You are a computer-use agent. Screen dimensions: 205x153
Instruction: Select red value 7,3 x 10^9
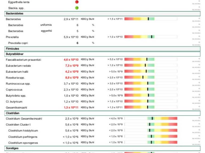(x=72, y=66)
